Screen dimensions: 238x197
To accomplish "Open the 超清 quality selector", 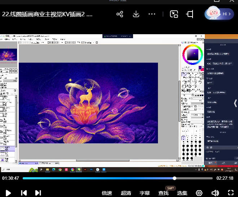I will point(126,193).
